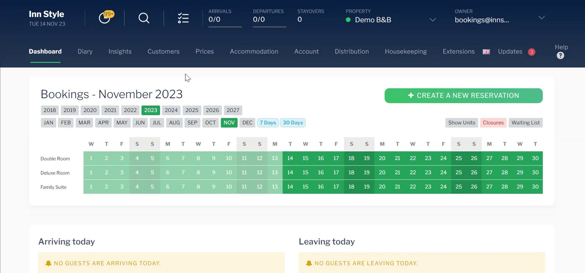Select year 2026

click(x=212, y=110)
